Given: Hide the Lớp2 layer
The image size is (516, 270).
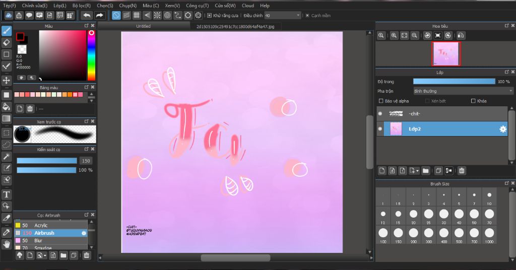Looking at the screenshot, I should 380,129.
